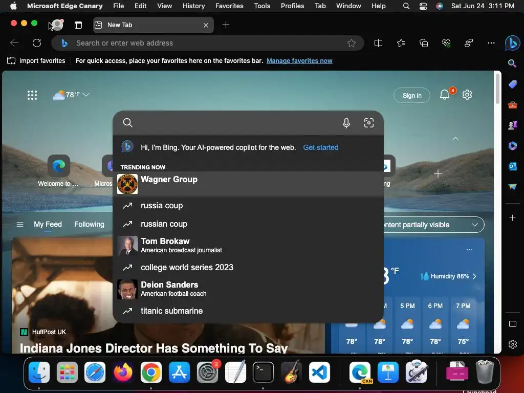
Task: Select trending Wagner Group suggestion
Action: [248, 184]
